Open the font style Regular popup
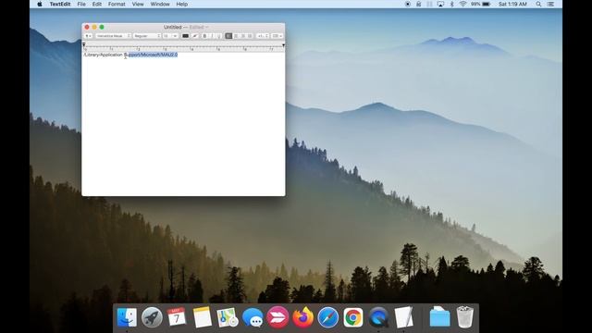 (x=147, y=36)
